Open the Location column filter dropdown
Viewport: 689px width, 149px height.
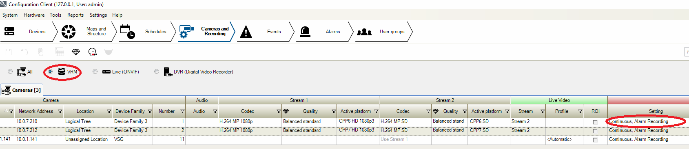[x=109, y=111]
